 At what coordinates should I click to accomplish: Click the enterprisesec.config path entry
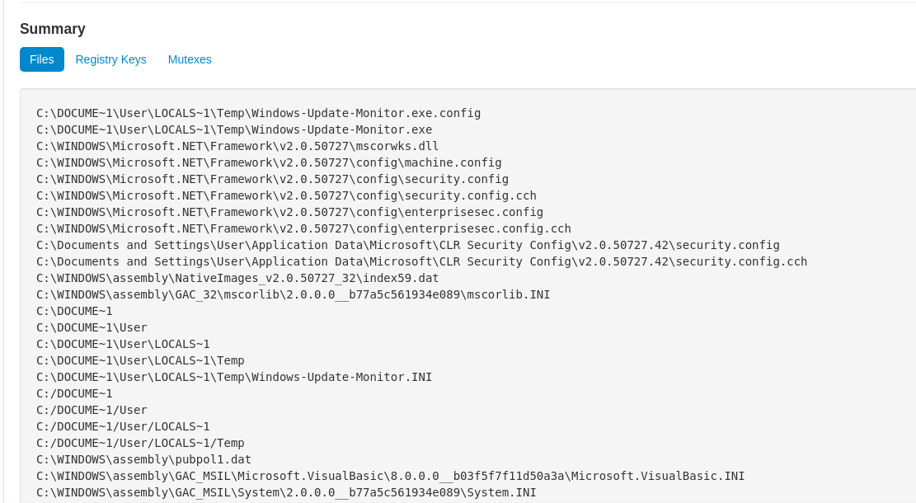click(x=289, y=212)
